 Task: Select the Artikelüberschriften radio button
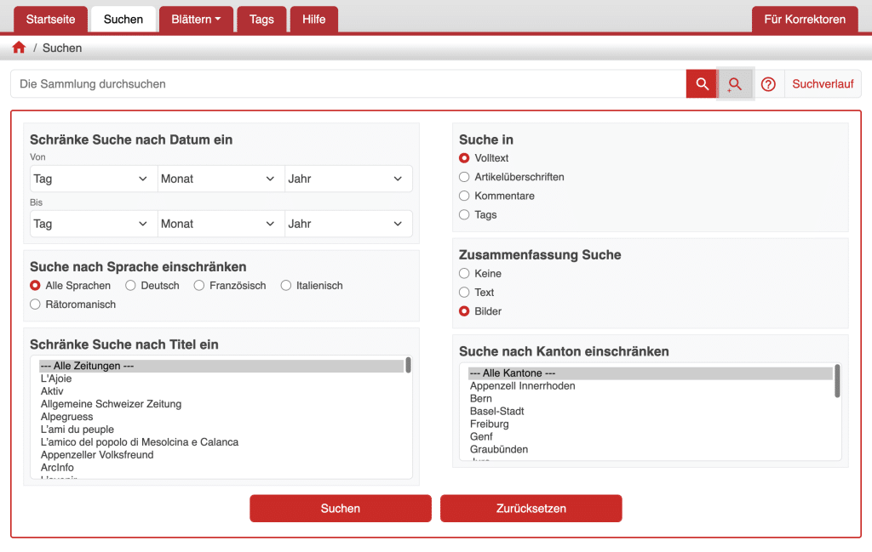464,177
